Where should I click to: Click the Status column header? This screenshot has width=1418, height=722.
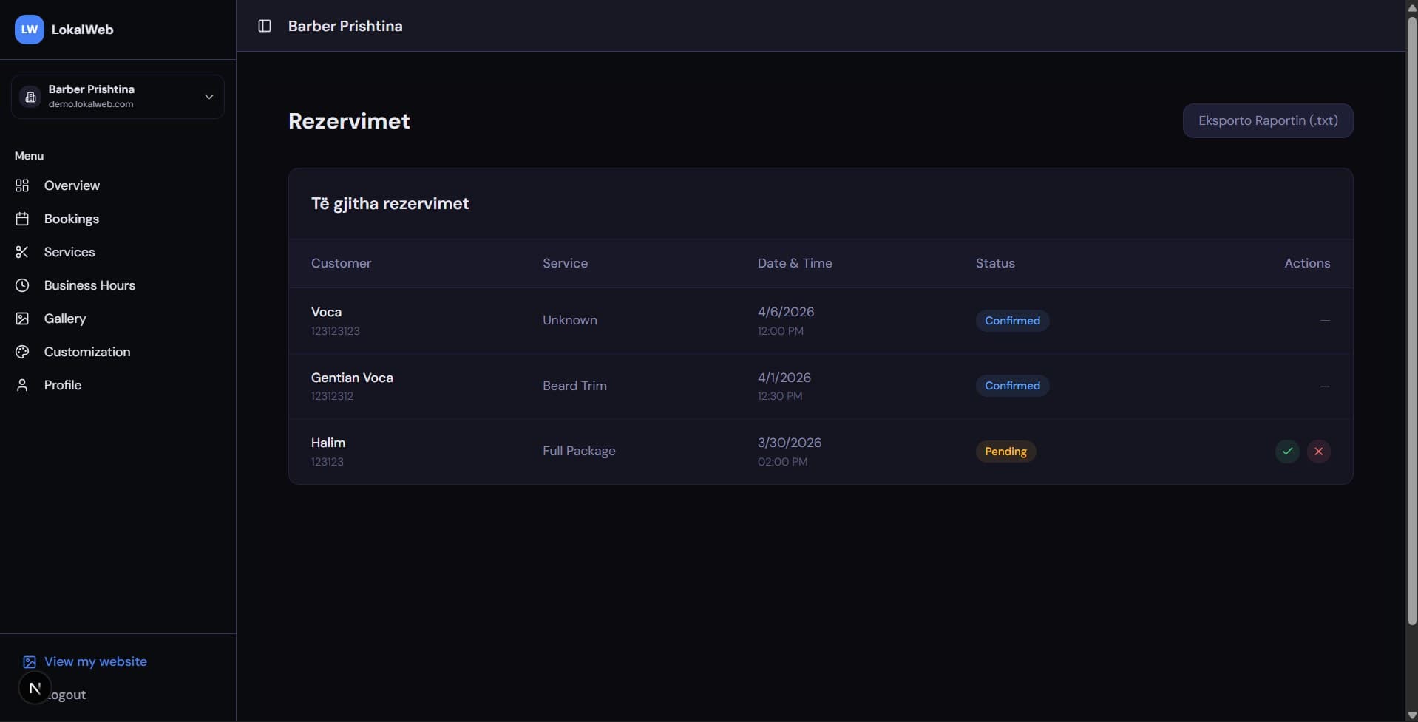(995, 263)
